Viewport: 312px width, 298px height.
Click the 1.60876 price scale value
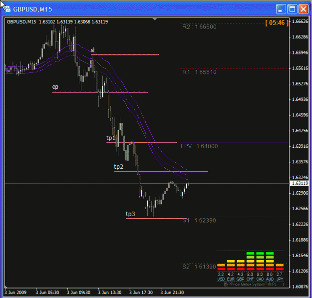(x=300, y=287)
